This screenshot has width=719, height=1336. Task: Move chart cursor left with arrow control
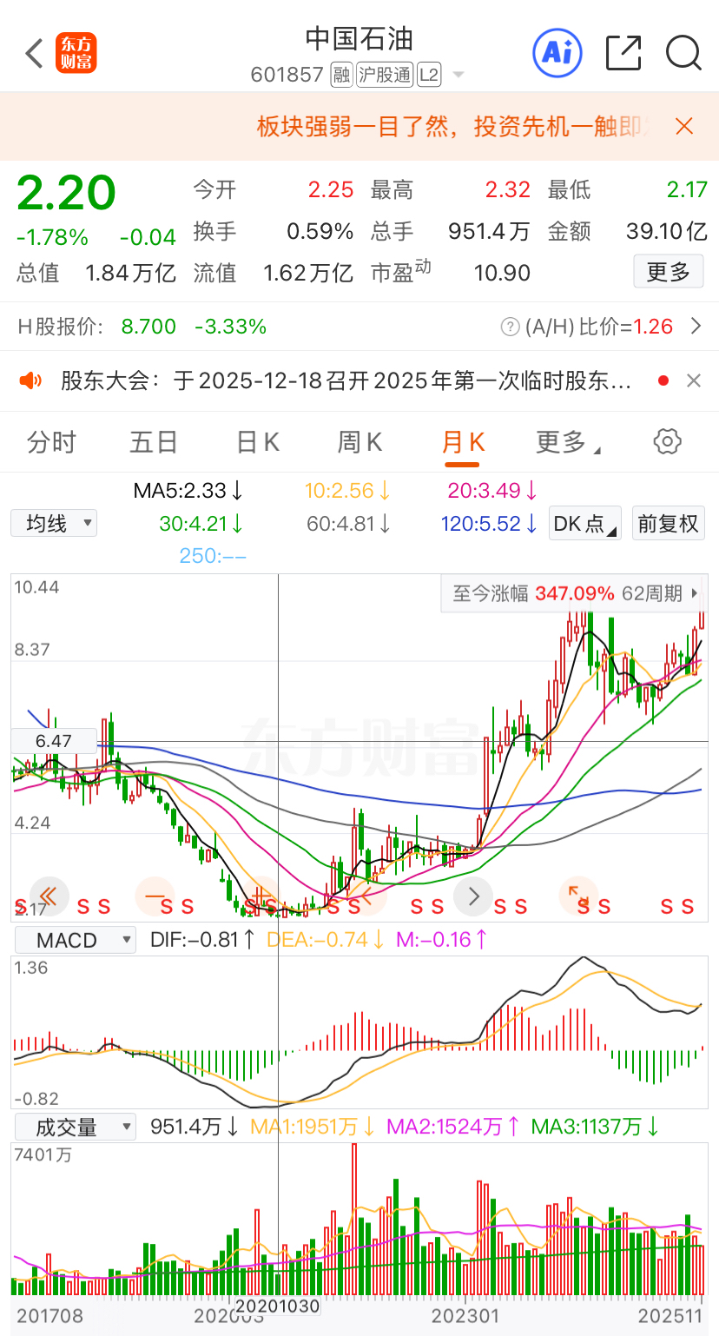pyautogui.click(x=367, y=896)
